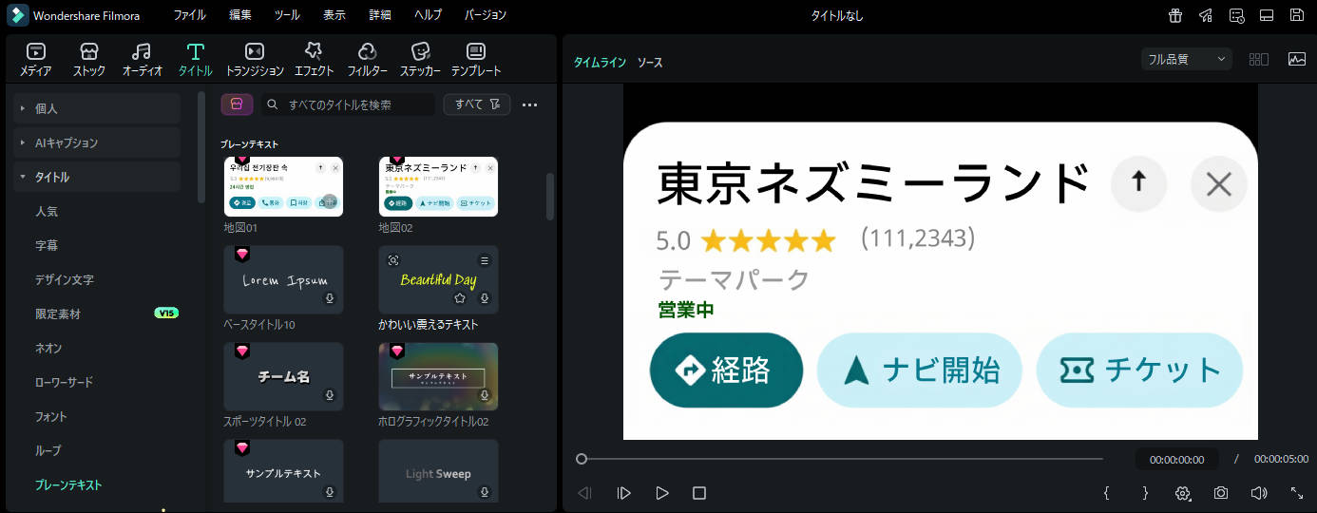This screenshot has width=1317, height=513.
Task: Open the 編集 menu
Action: click(240, 15)
